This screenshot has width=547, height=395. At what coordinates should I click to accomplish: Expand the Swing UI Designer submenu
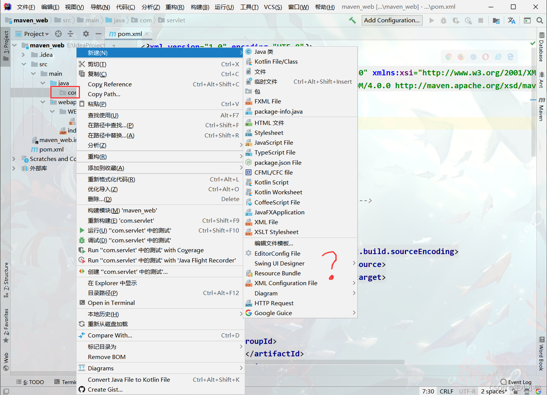click(x=300, y=263)
